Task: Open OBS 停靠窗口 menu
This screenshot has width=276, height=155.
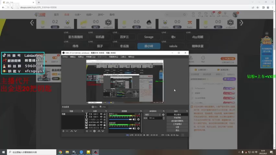Action: 91,57
